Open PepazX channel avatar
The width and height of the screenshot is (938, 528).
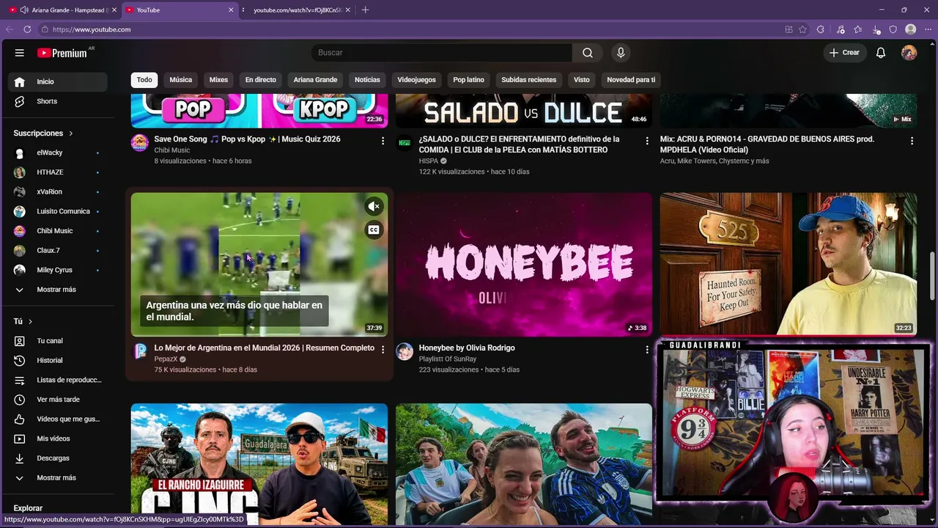tap(140, 351)
